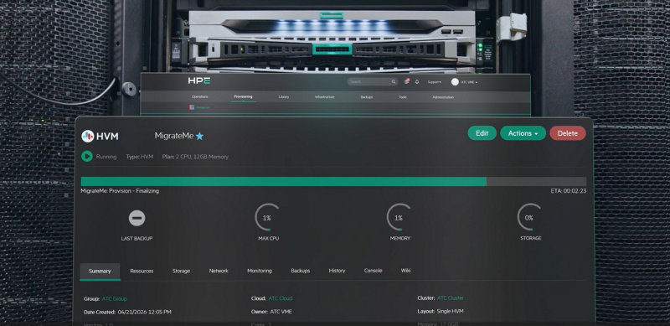
Task: Click the Instances sub-menu icon
Action: (192, 107)
